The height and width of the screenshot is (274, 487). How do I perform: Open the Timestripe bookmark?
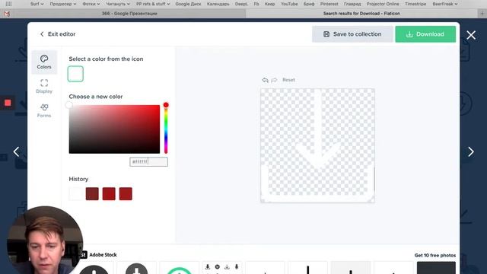415,4
